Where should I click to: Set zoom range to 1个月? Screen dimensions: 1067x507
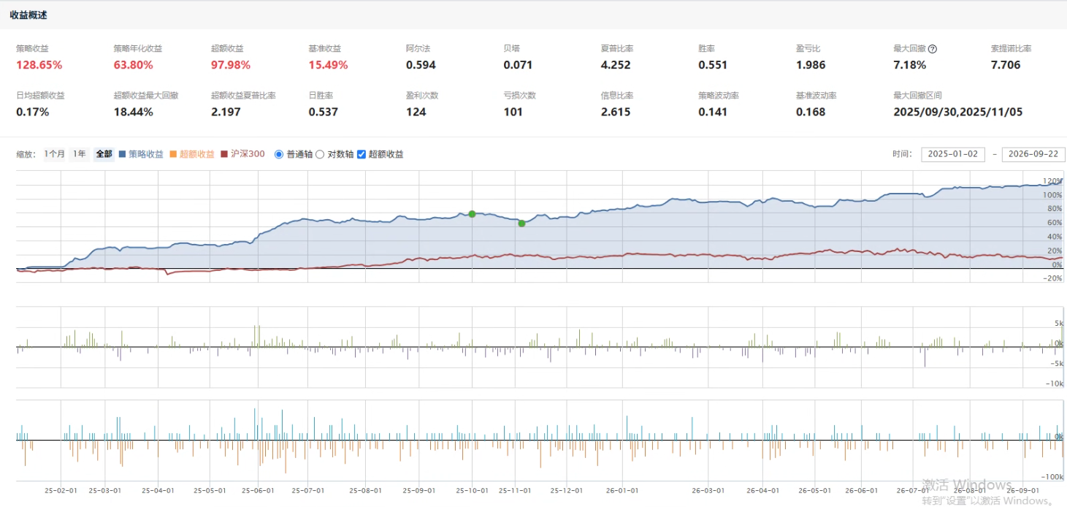tap(55, 154)
